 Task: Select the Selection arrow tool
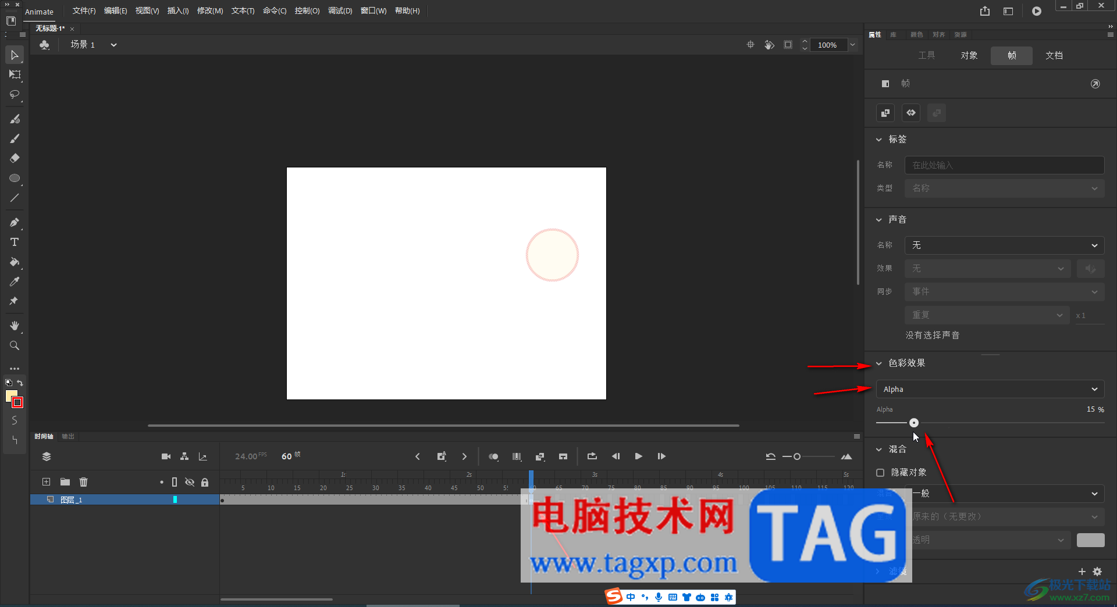coord(15,55)
